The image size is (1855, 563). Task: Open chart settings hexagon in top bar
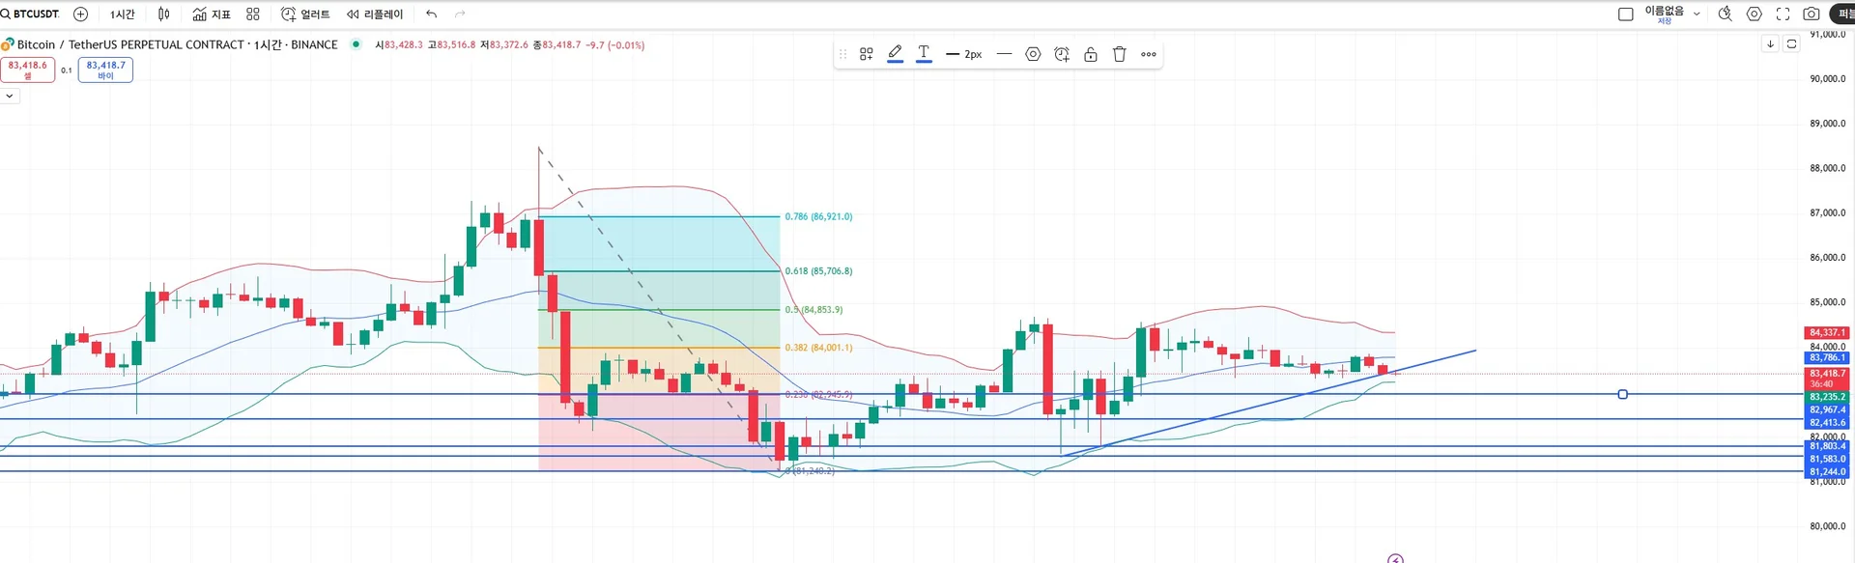(x=1755, y=14)
